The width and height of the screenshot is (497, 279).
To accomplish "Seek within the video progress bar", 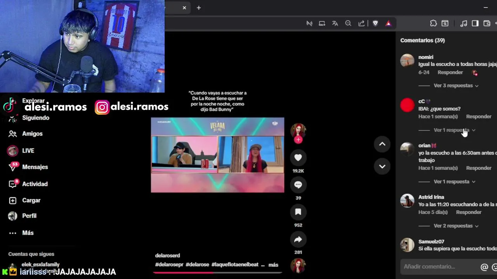I will click(x=217, y=273).
